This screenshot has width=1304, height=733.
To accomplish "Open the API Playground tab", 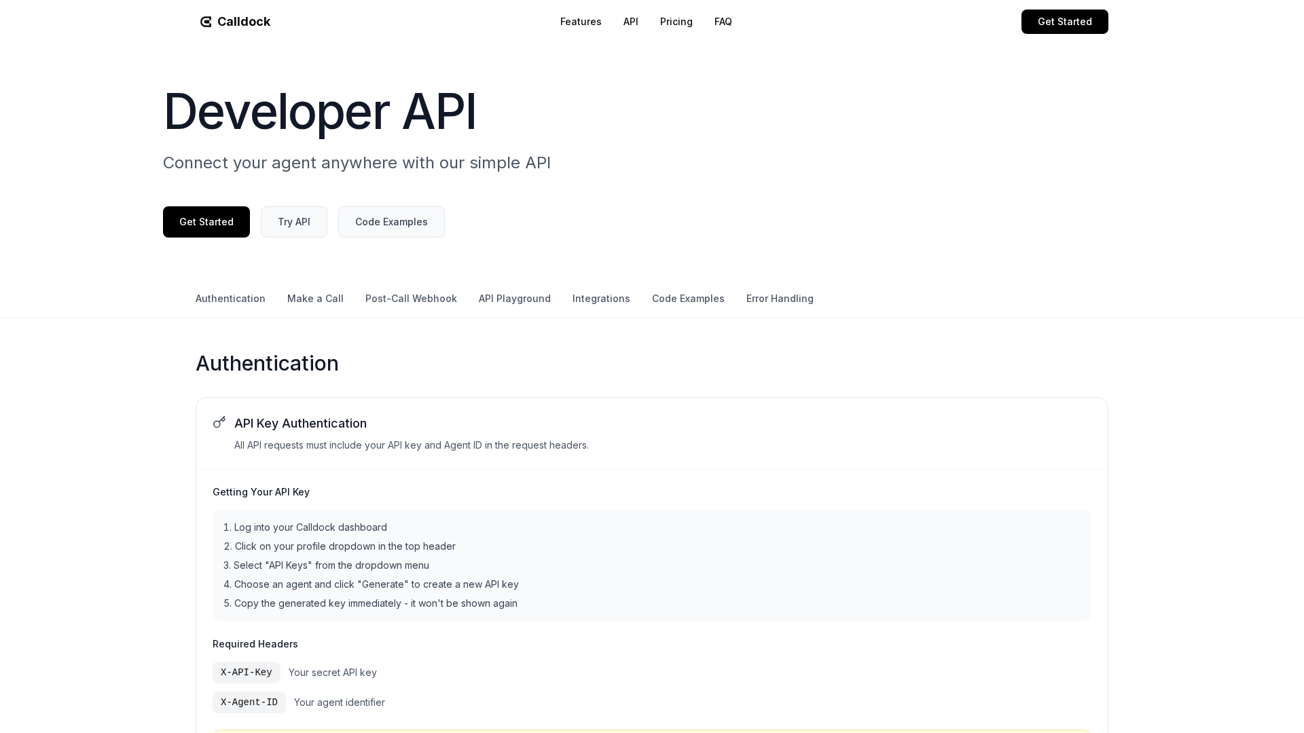I will click(514, 299).
